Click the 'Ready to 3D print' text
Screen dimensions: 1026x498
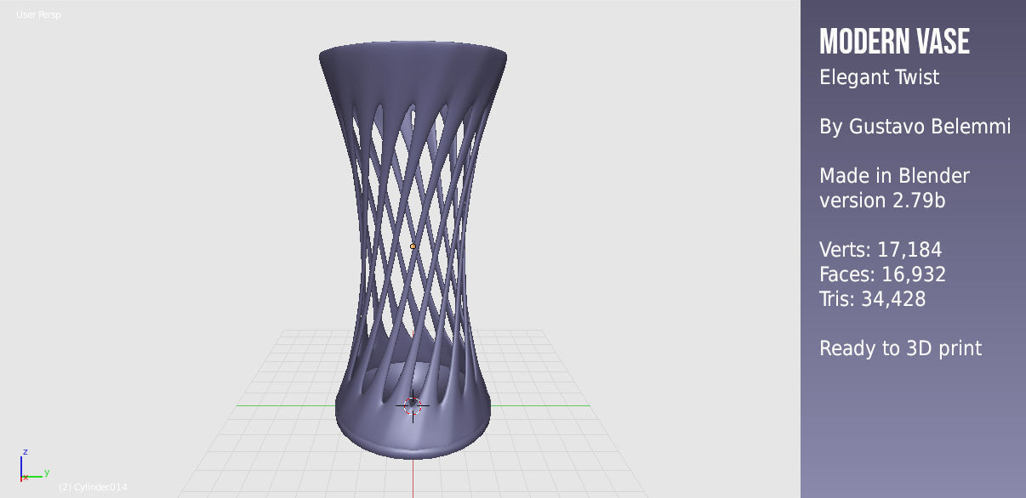pyautogui.click(x=900, y=348)
